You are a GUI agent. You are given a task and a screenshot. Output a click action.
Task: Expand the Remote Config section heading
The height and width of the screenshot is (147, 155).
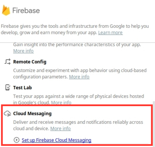coord(30,62)
